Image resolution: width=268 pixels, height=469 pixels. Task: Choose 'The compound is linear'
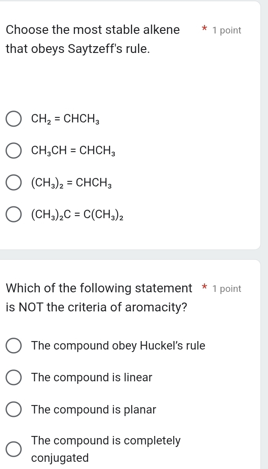(13, 377)
